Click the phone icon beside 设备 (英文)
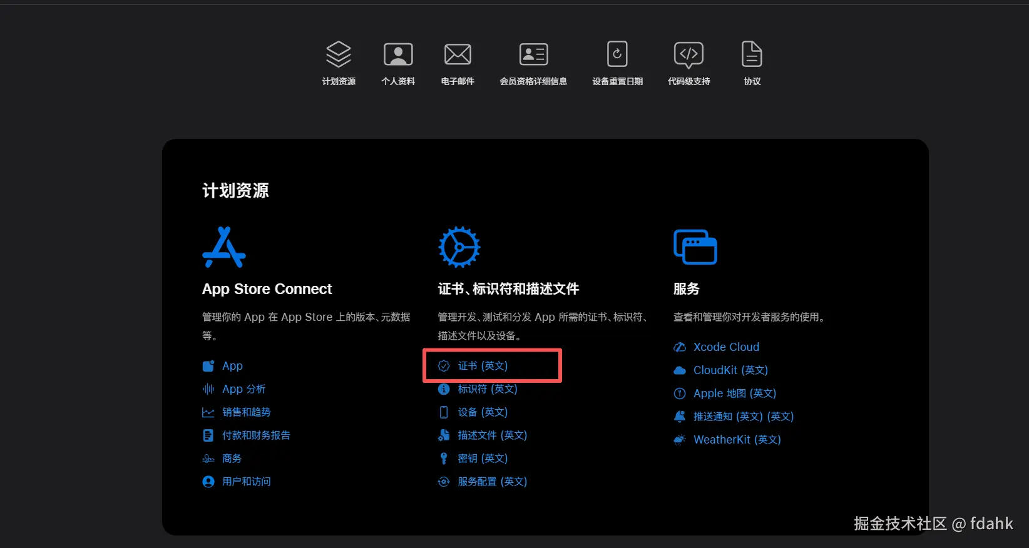 pos(444,412)
